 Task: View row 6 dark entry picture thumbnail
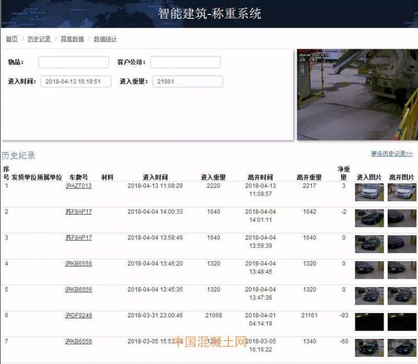[x=369, y=322]
